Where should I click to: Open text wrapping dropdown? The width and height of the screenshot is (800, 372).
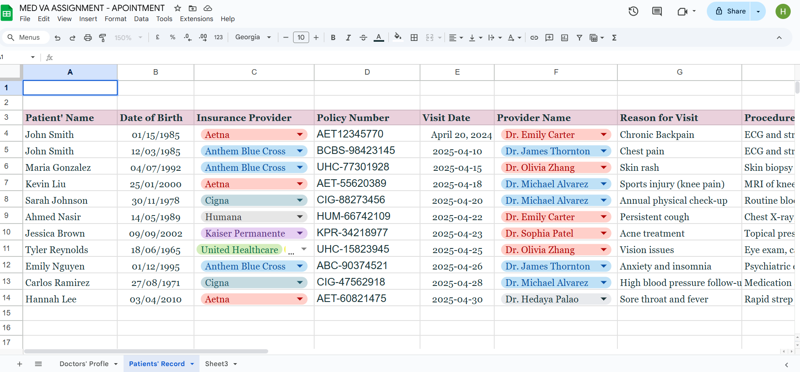pos(495,38)
